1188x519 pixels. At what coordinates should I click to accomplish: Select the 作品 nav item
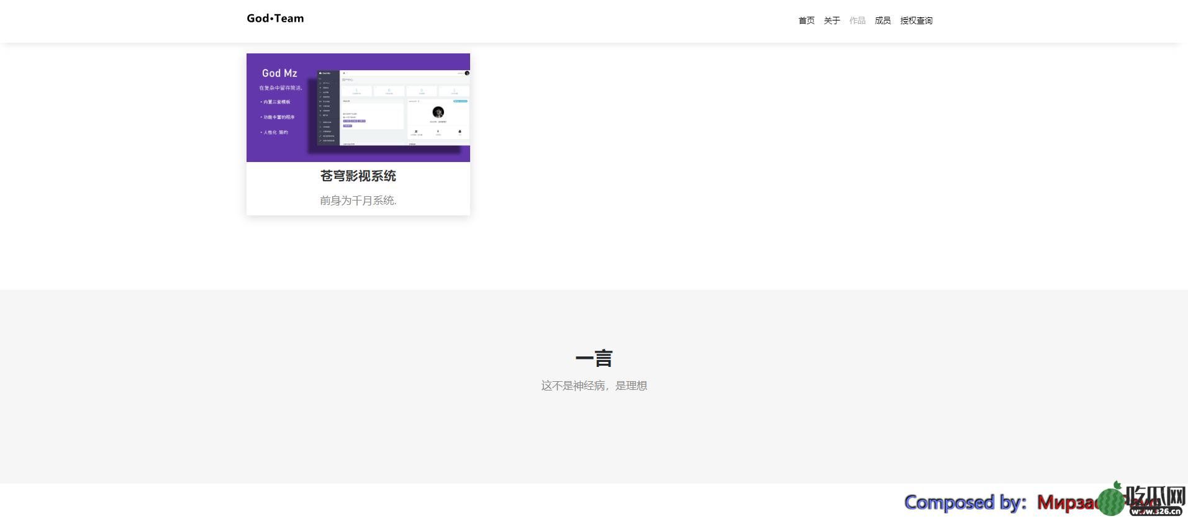pos(857,20)
